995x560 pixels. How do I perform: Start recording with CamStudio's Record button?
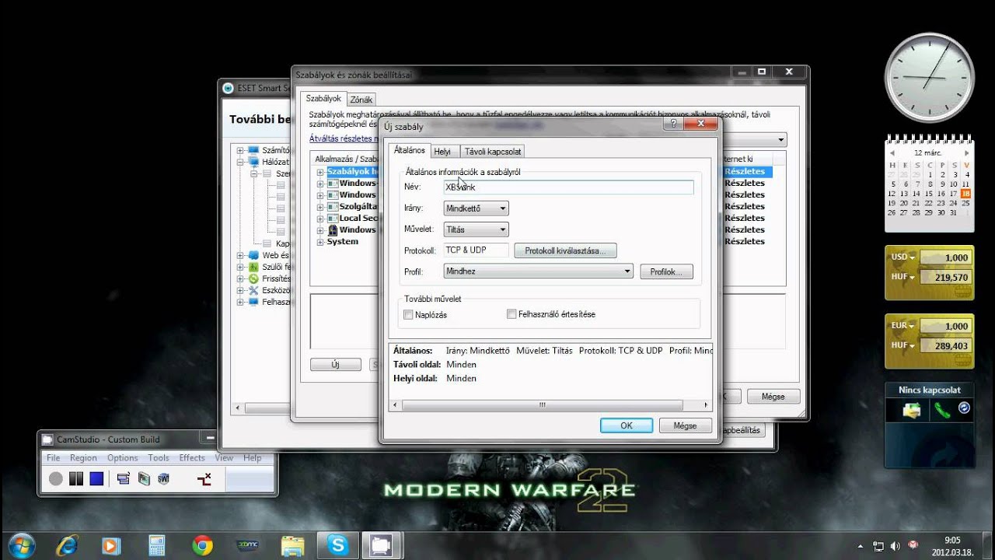click(56, 479)
